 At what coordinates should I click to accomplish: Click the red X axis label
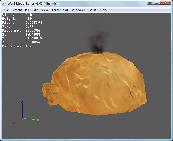click(x=14, y=123)
